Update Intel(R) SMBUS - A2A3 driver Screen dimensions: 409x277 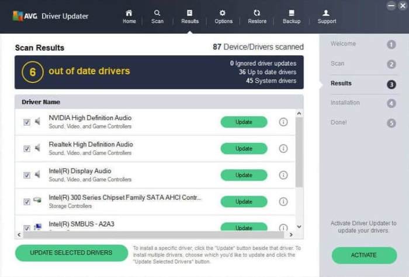[244, 227]
